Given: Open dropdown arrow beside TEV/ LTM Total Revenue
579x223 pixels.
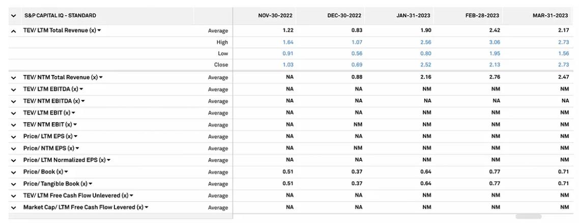Looking at the screenshot, I should (99, 30).
